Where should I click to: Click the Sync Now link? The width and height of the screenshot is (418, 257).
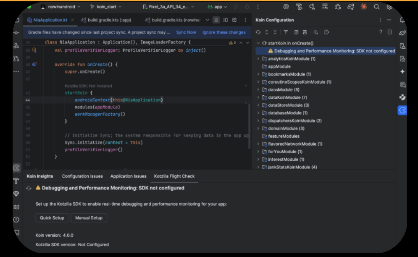pos(186,32)
